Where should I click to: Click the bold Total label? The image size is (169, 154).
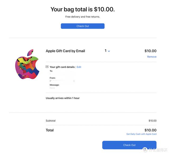coord(50,130)
